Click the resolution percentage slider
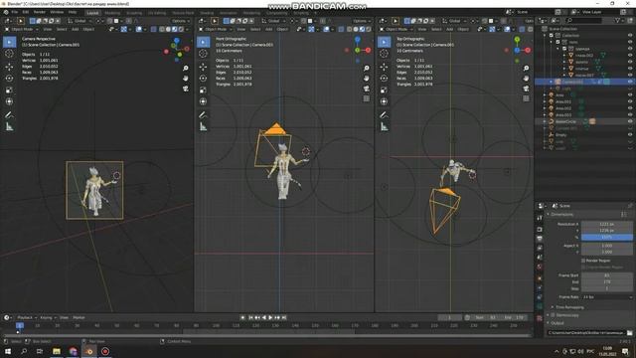Viewport: 636px width, 358px height. pyautogui.click(x=607, y=237)
